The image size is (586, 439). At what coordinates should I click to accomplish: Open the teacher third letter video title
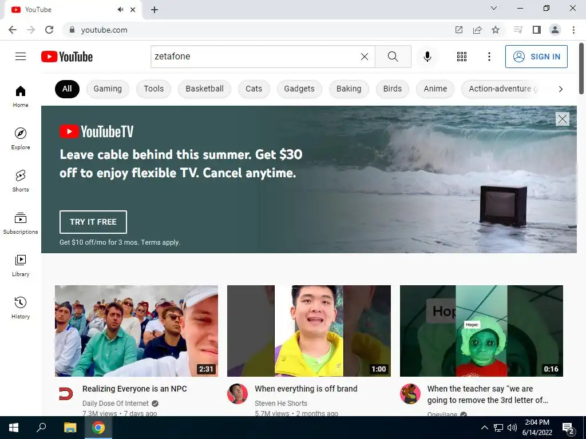488,394
